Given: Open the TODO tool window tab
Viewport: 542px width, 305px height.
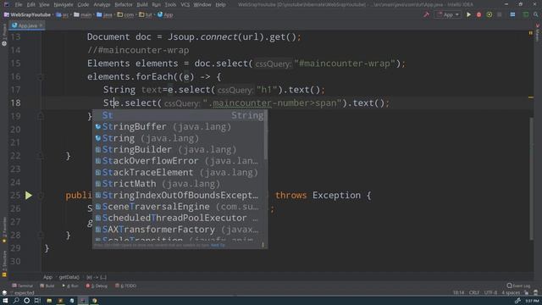Looking at the screenshot, I should coord(125,286).
